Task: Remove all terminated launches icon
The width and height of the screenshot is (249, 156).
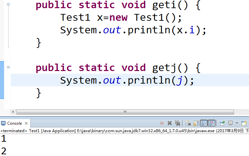Action: tap(177, 123)
